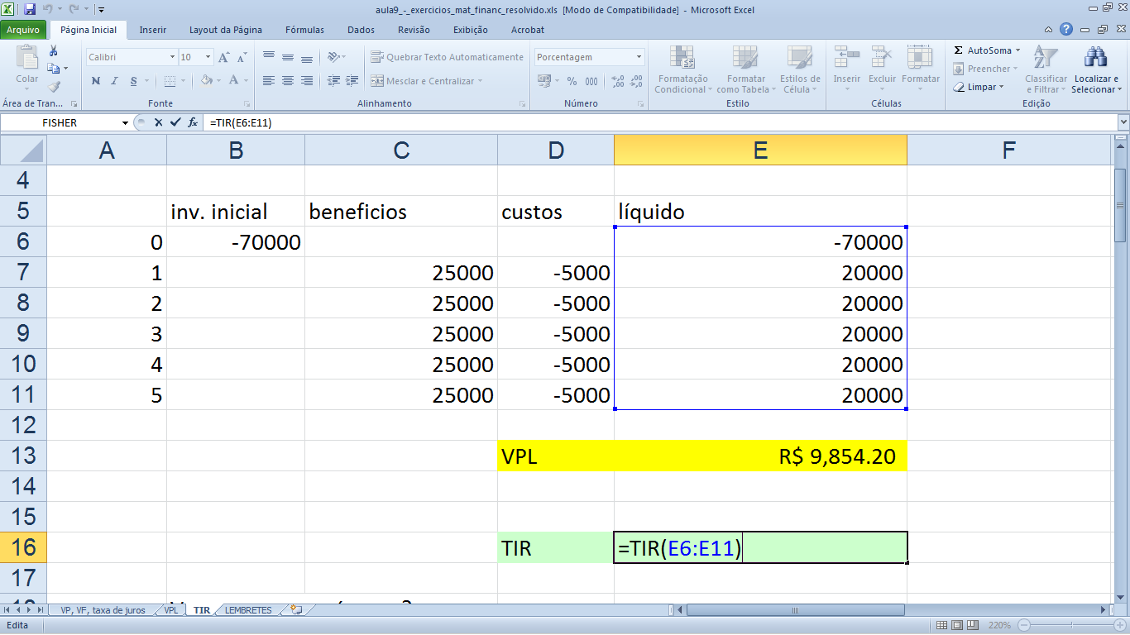Image resolution: width=1130 pixels, height=635 pixels.
Task: Toggle italic formatting (I)
Action: point(113,81)
